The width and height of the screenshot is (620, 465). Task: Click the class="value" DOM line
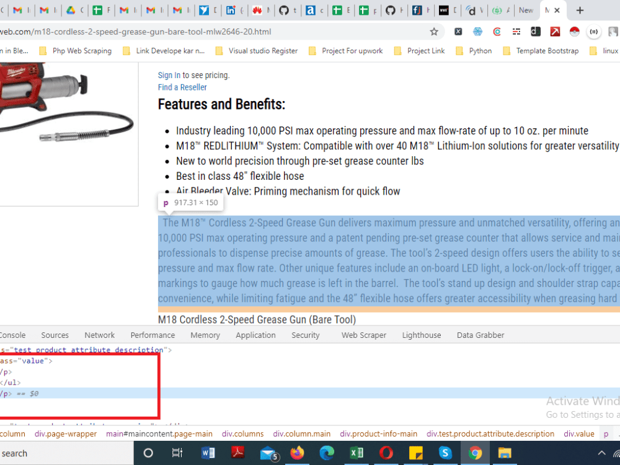[26, 361]
